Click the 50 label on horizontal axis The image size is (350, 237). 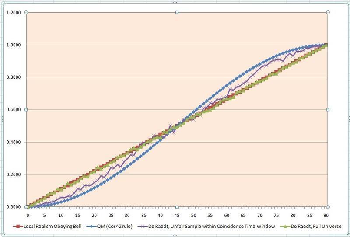click(x=193, y=216)
